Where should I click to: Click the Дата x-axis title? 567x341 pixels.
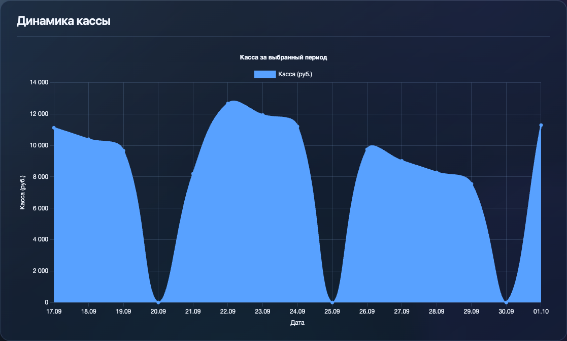point(297,323)
